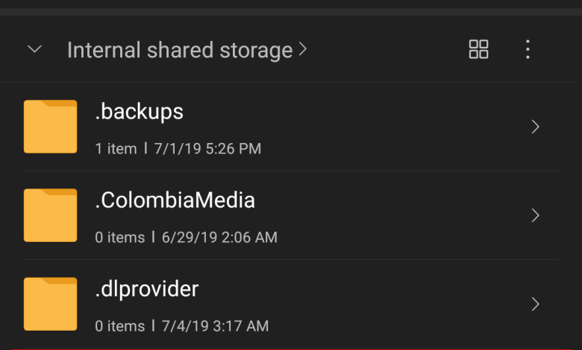
Task: Open the three-dot more options menu
Action: tap(528, 50)
